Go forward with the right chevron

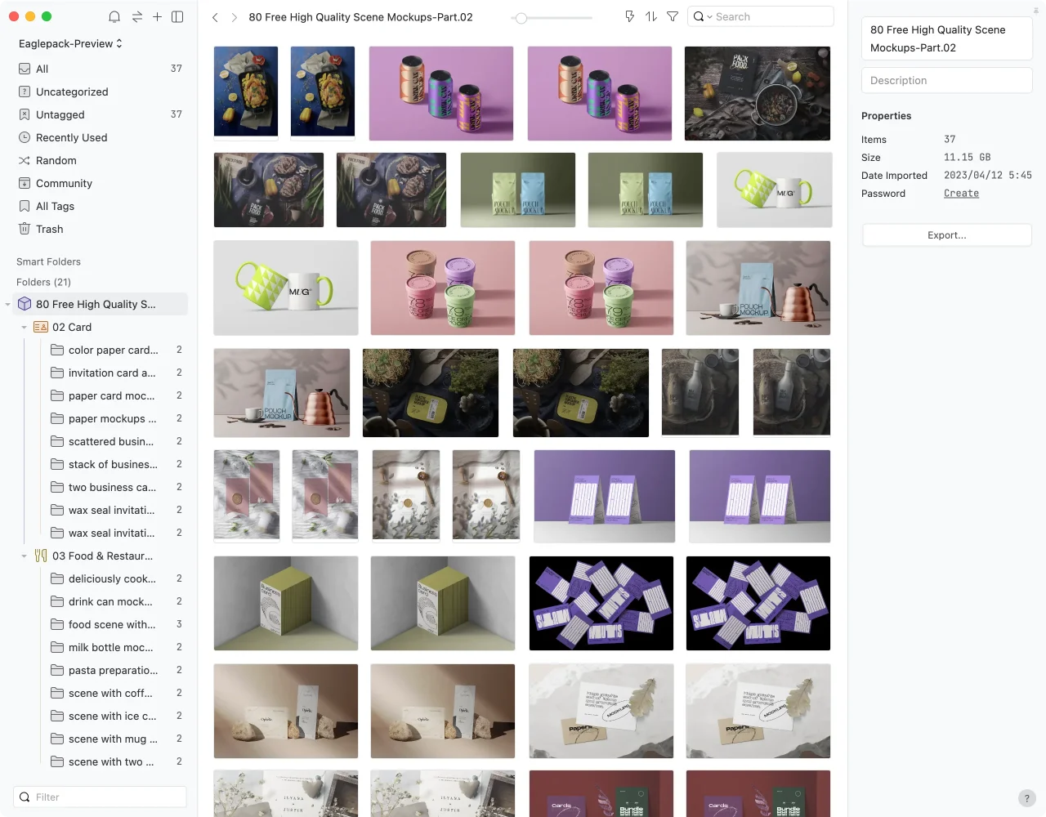pyautogui.click(x=234, y=17)
